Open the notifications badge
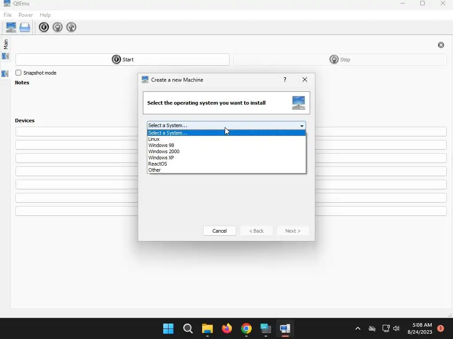 pos(440,328)
